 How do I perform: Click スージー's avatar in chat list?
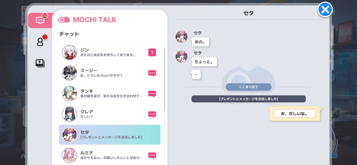(70, 73)
